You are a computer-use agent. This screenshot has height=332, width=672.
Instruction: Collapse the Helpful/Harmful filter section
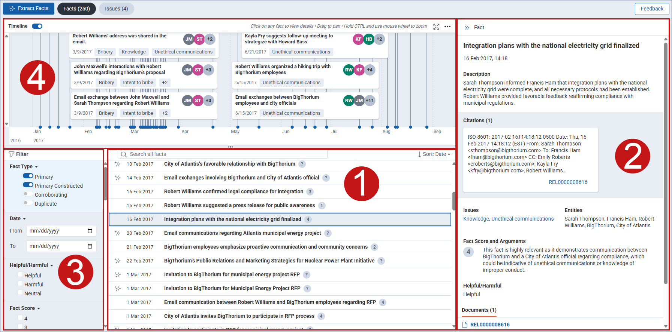coord(31,265)
